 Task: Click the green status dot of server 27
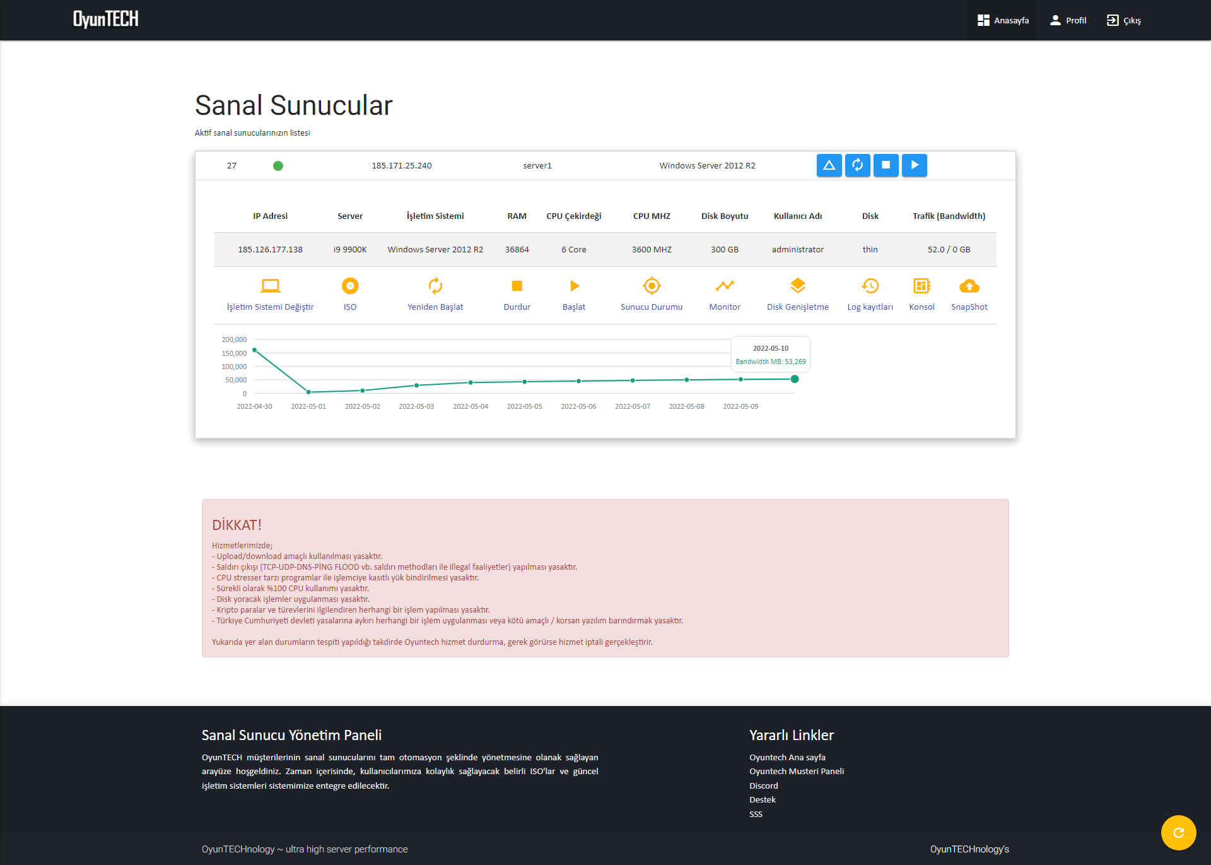[278, 166]
